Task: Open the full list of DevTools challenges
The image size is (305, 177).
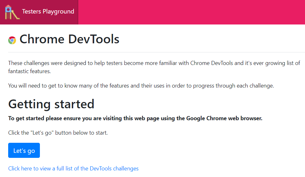Action: coord(73,169)
